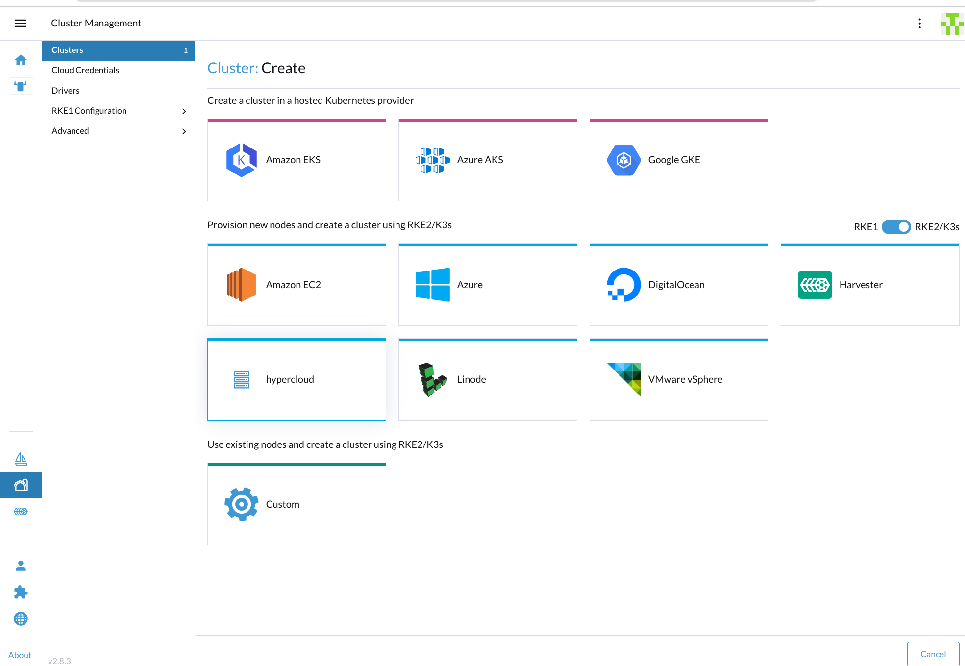The width and height of the screenshot is (965, 666).
Task: Open user avatar menu
Action: (x=952, y=24)
